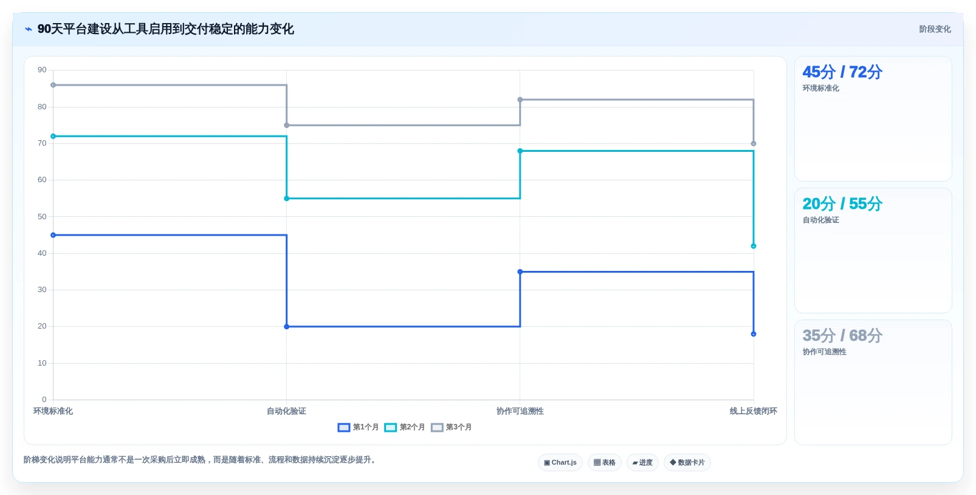Open the 35分 / 68分 协作可追溯性 card
This screenshot has height=495, width=976.
tap(873, 383)
